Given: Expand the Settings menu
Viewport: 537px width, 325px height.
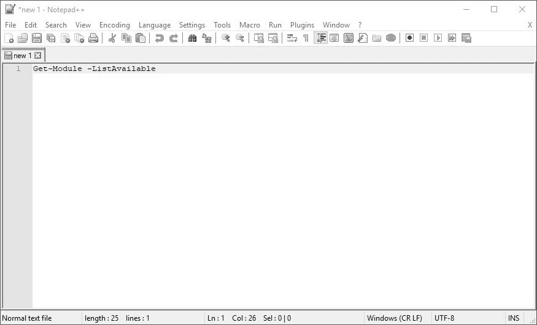Looking at the screenshot, I should (192, 25).
